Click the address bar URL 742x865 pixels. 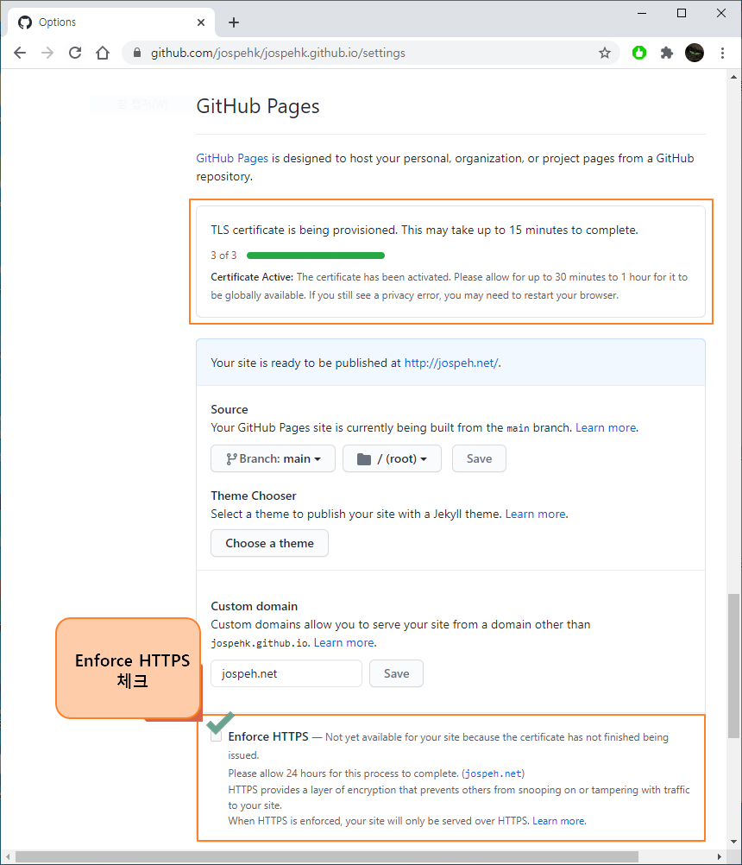278,53
